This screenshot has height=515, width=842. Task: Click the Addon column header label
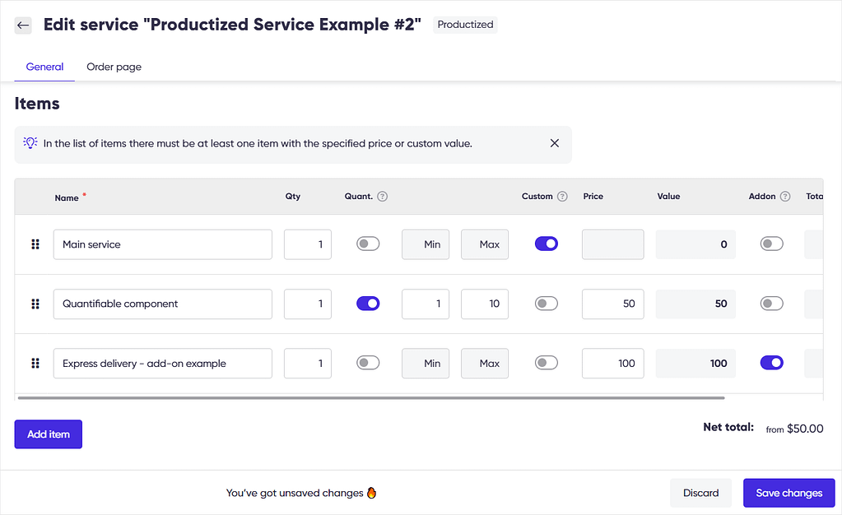click(x=762, y=197)
